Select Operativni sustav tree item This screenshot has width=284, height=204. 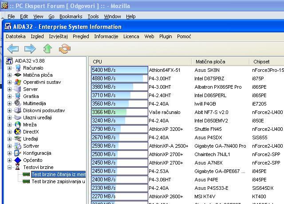point(42,82)
